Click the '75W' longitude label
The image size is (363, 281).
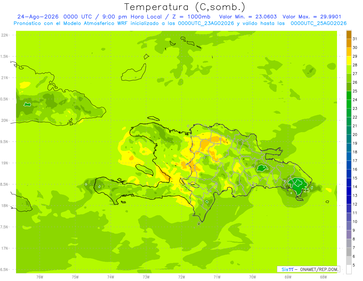(x=75, y=277)
